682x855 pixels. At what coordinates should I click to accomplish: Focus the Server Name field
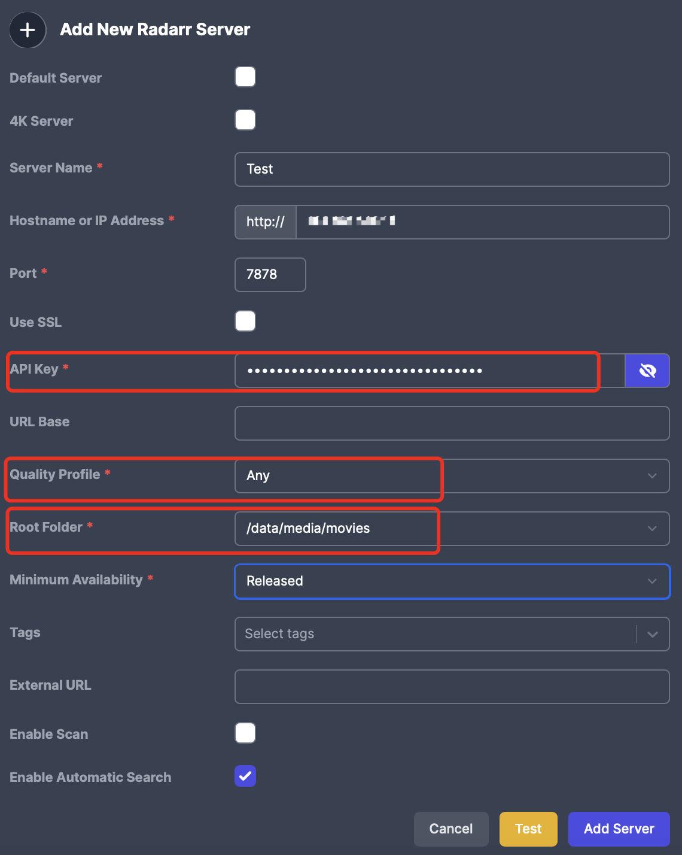coord(452,169)
